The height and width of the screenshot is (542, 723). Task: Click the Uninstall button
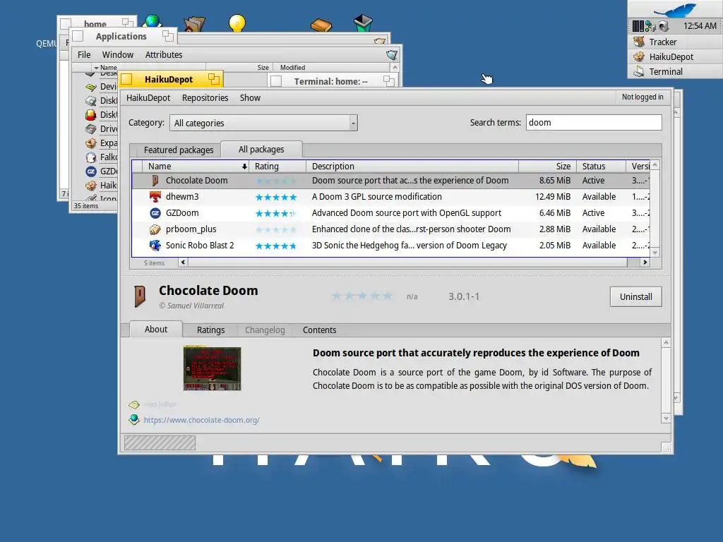(636, 297)
